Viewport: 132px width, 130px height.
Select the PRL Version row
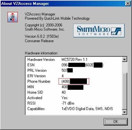[x=74, y=70]
